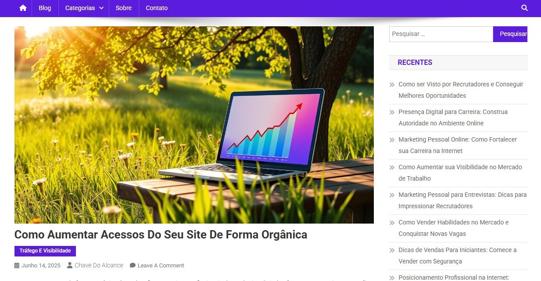Click the arrow icon beside Presença Digital para Carreira

click(x=392, y=112)
